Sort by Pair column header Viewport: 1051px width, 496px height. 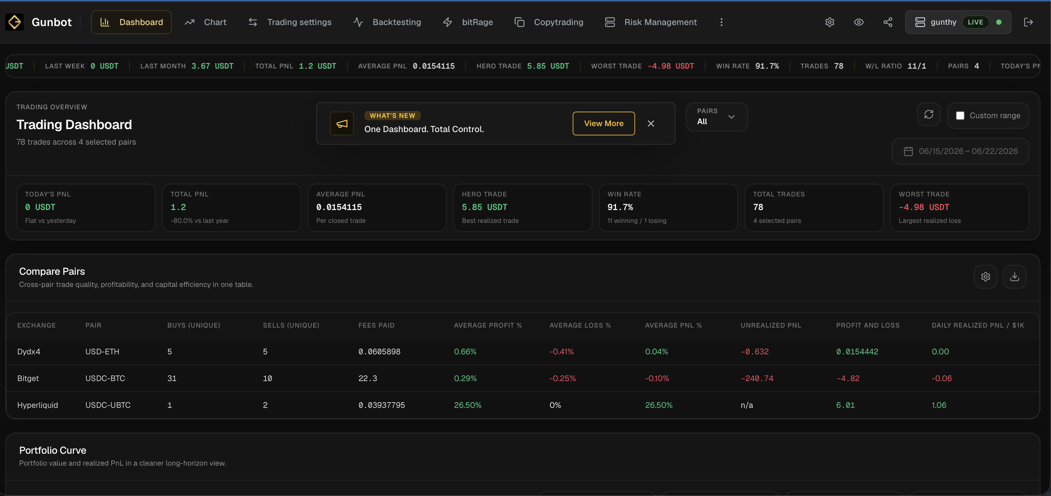pyautogui.click(x=93, y=325)
